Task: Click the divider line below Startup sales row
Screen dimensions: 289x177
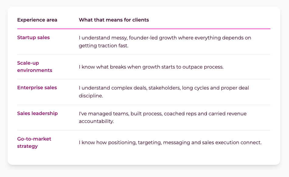Action: click(x=144, y=55)
